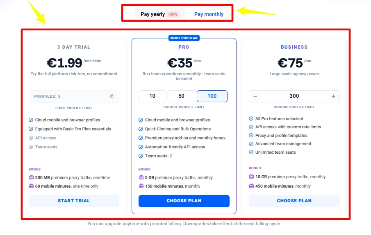Click the check icon beside Unlimited team seats
The image size is (371, 235).
click(251, 152)
